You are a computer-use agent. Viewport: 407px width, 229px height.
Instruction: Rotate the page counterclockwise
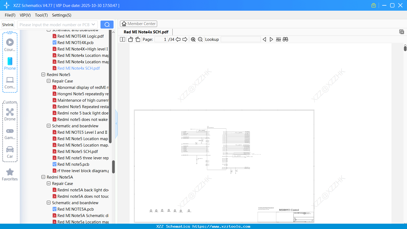click(131, 40)
